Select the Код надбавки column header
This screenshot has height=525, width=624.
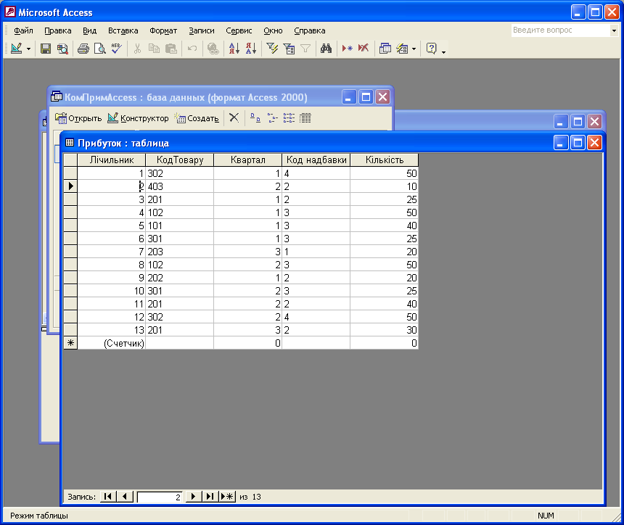click(x=316, y=160)
